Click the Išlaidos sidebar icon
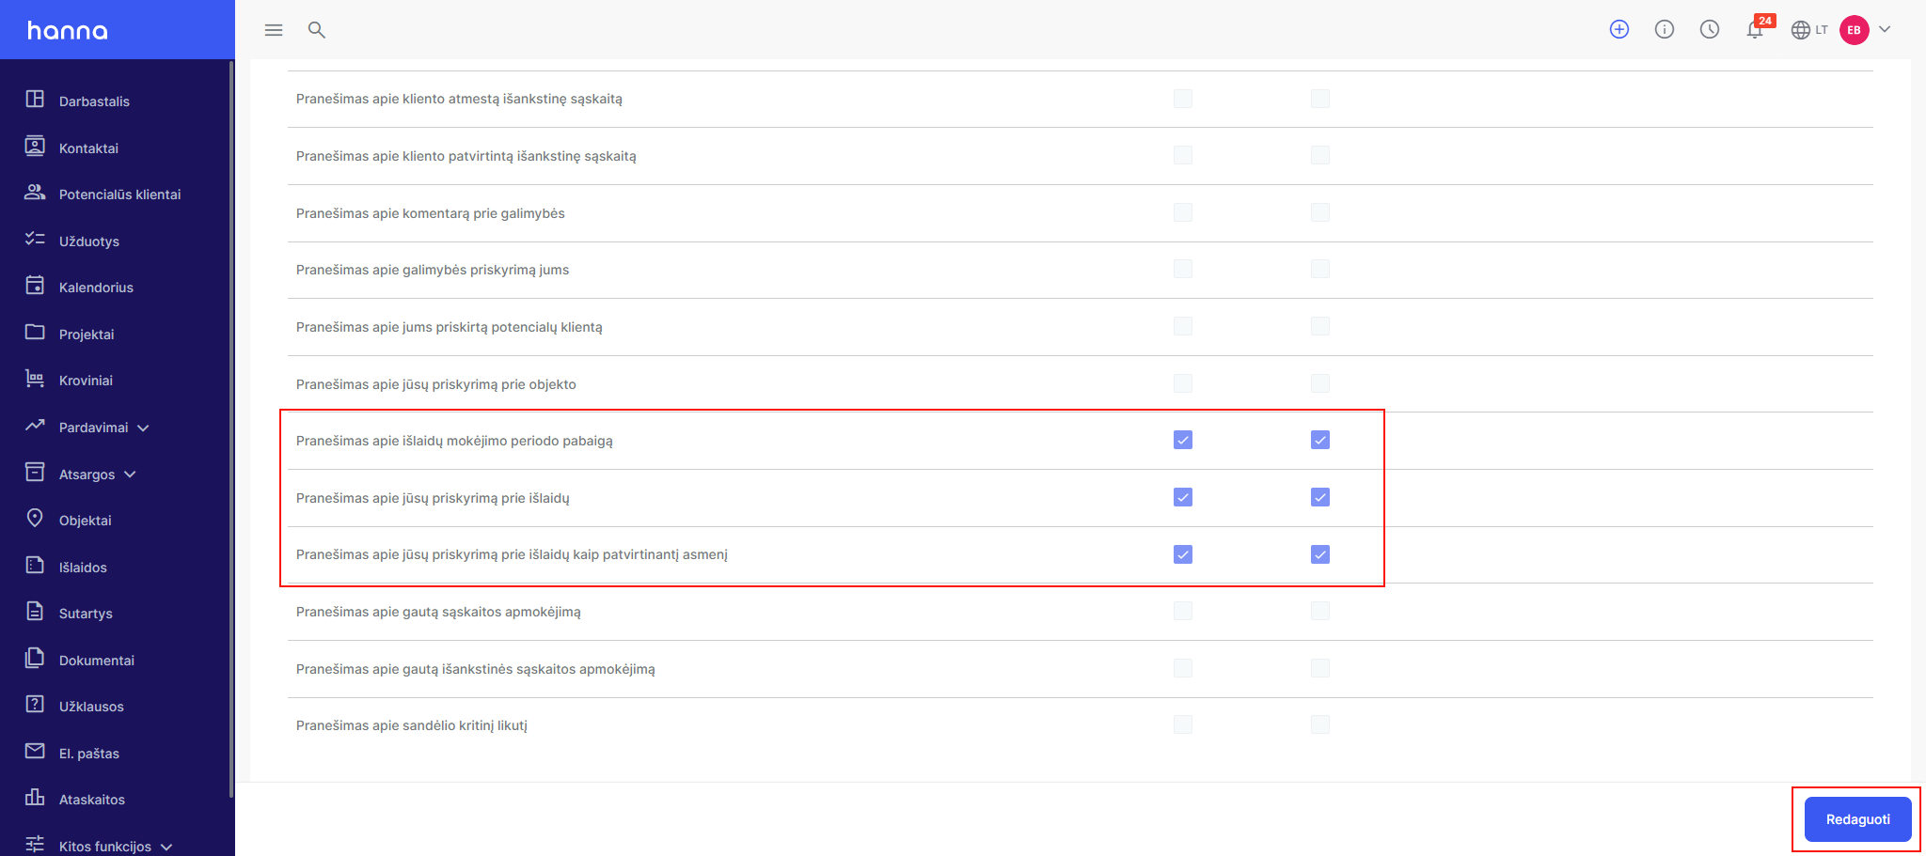This screenshot has width=1926, height=856. pos(35,566)
